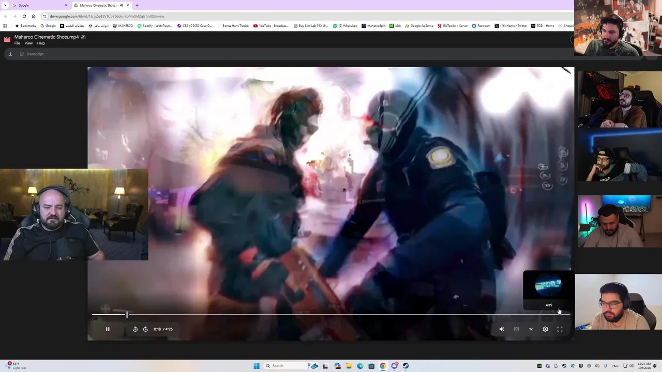
Task: Open the Restream bookmark
Action: click(x=481, y=26)
